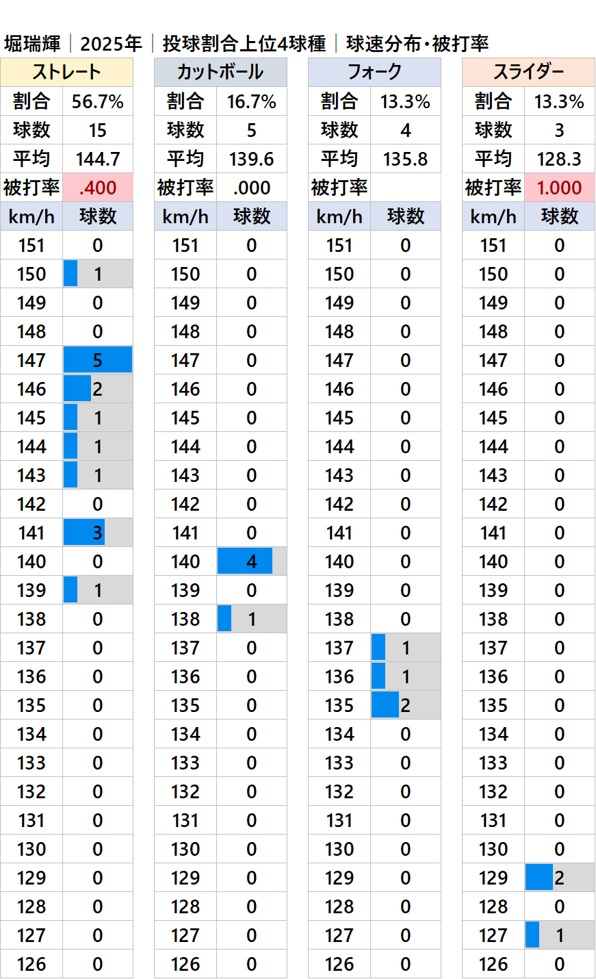Select the スライダー bar at 129 km/h
Viewport: 596px width, 979px height.
(x=539, y=878)
